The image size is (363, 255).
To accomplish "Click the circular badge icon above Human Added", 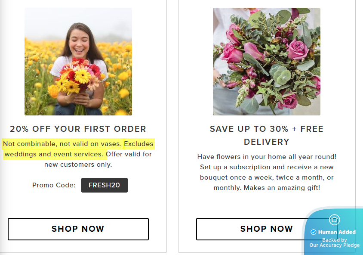I will click(x=334, y=220).
